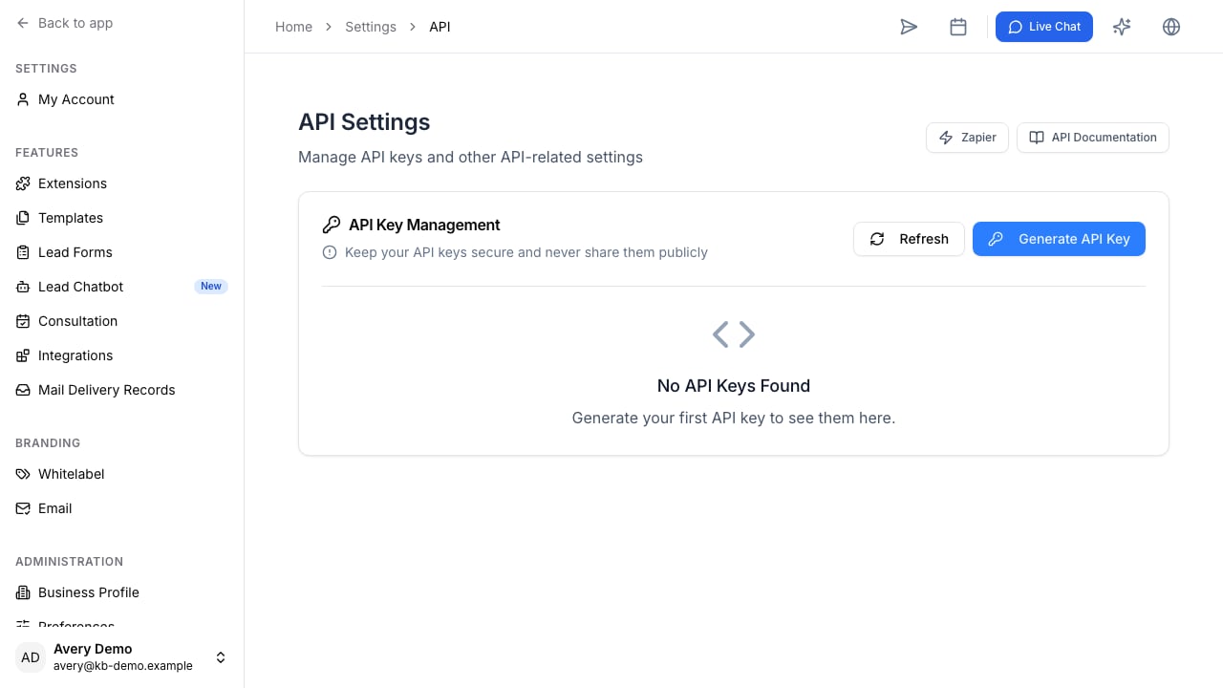The height and width of the screenshot is (688, 1223).
Task: Click the Email envelope icon in sidebar
Action: pyautogui.click(x=23, y=508)
